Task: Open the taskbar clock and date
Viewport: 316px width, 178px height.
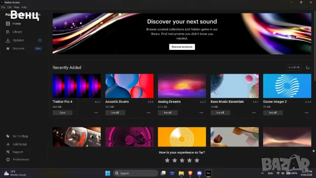Action: [307, 174]
